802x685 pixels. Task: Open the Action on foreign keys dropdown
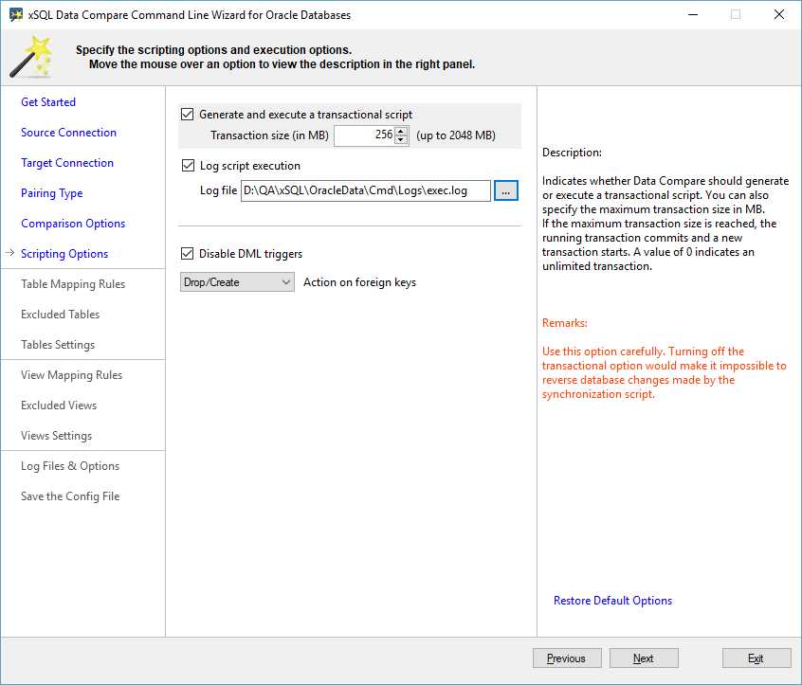tap(237, 282)
